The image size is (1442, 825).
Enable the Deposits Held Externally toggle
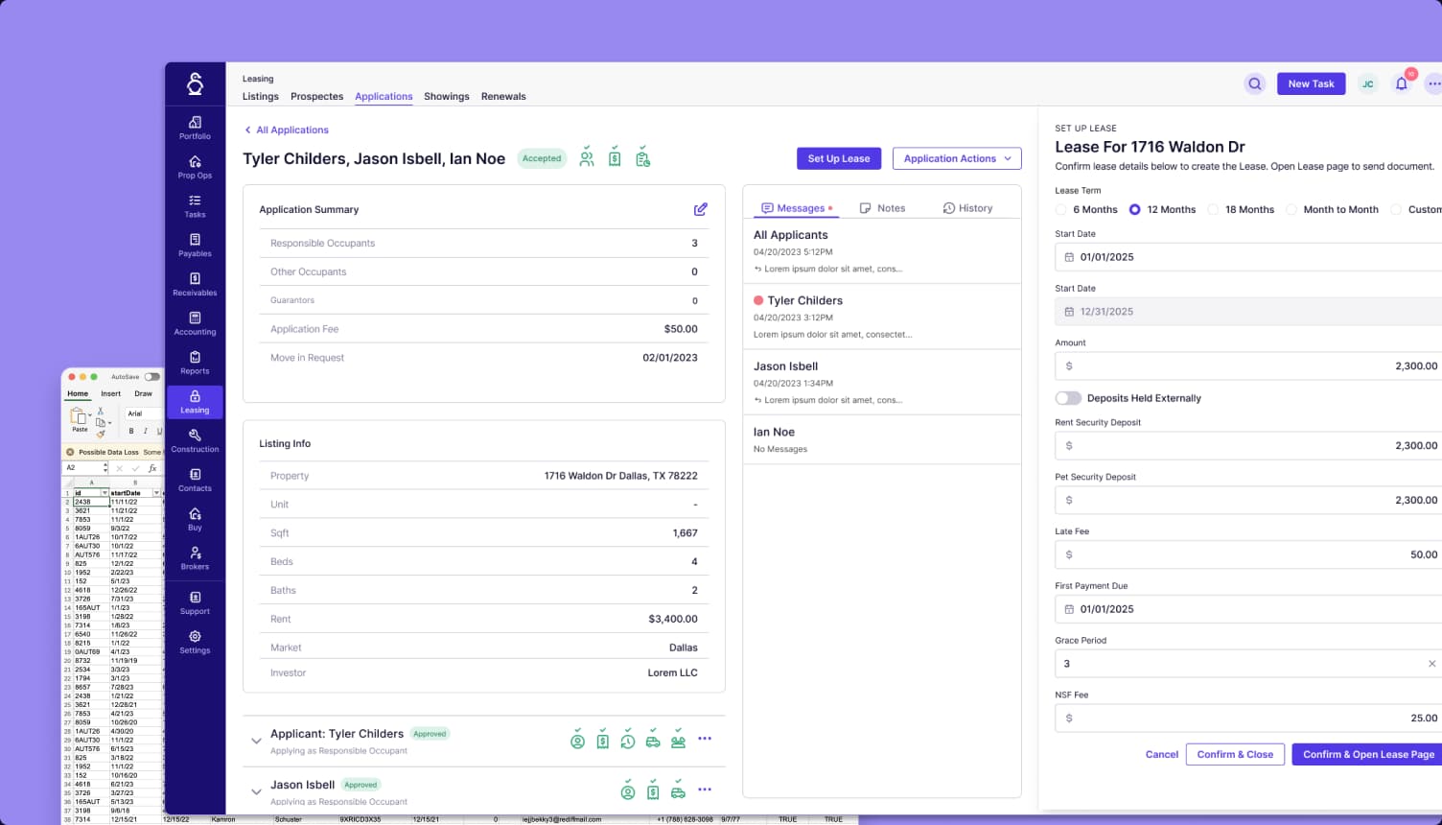tap(1068, 397)
